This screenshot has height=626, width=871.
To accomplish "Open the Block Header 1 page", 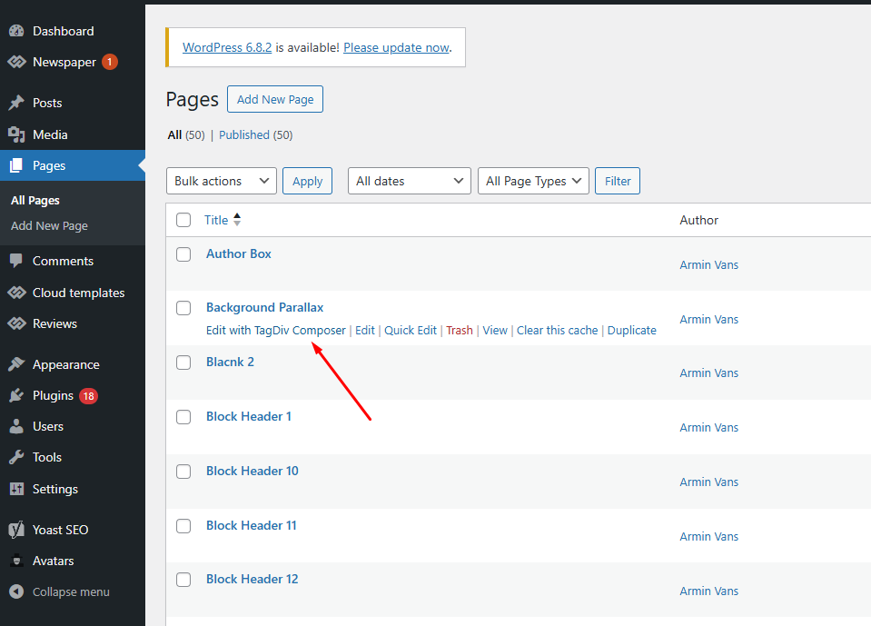I will pos(248,417).
